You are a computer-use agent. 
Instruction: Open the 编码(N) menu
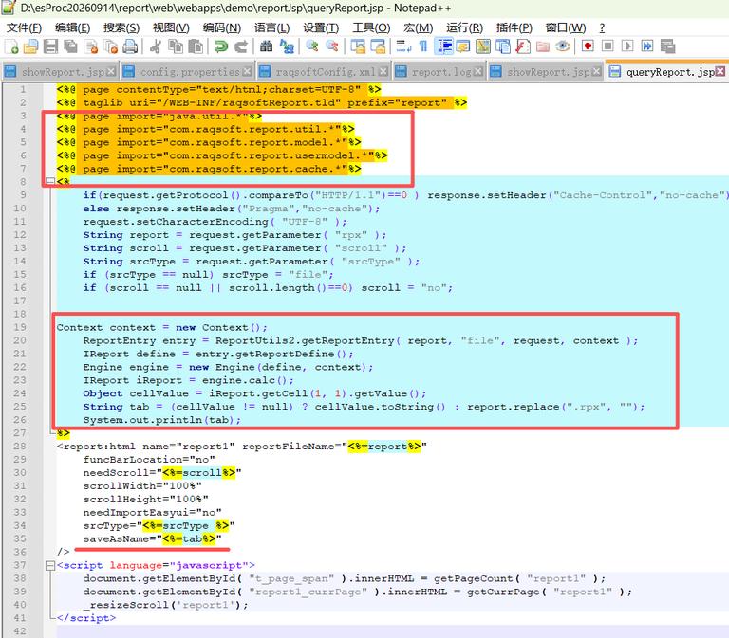tap(222, 27)
